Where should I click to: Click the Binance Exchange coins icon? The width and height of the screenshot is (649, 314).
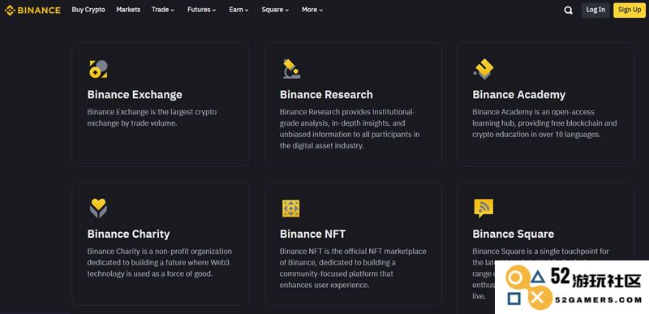click(98, 69)
